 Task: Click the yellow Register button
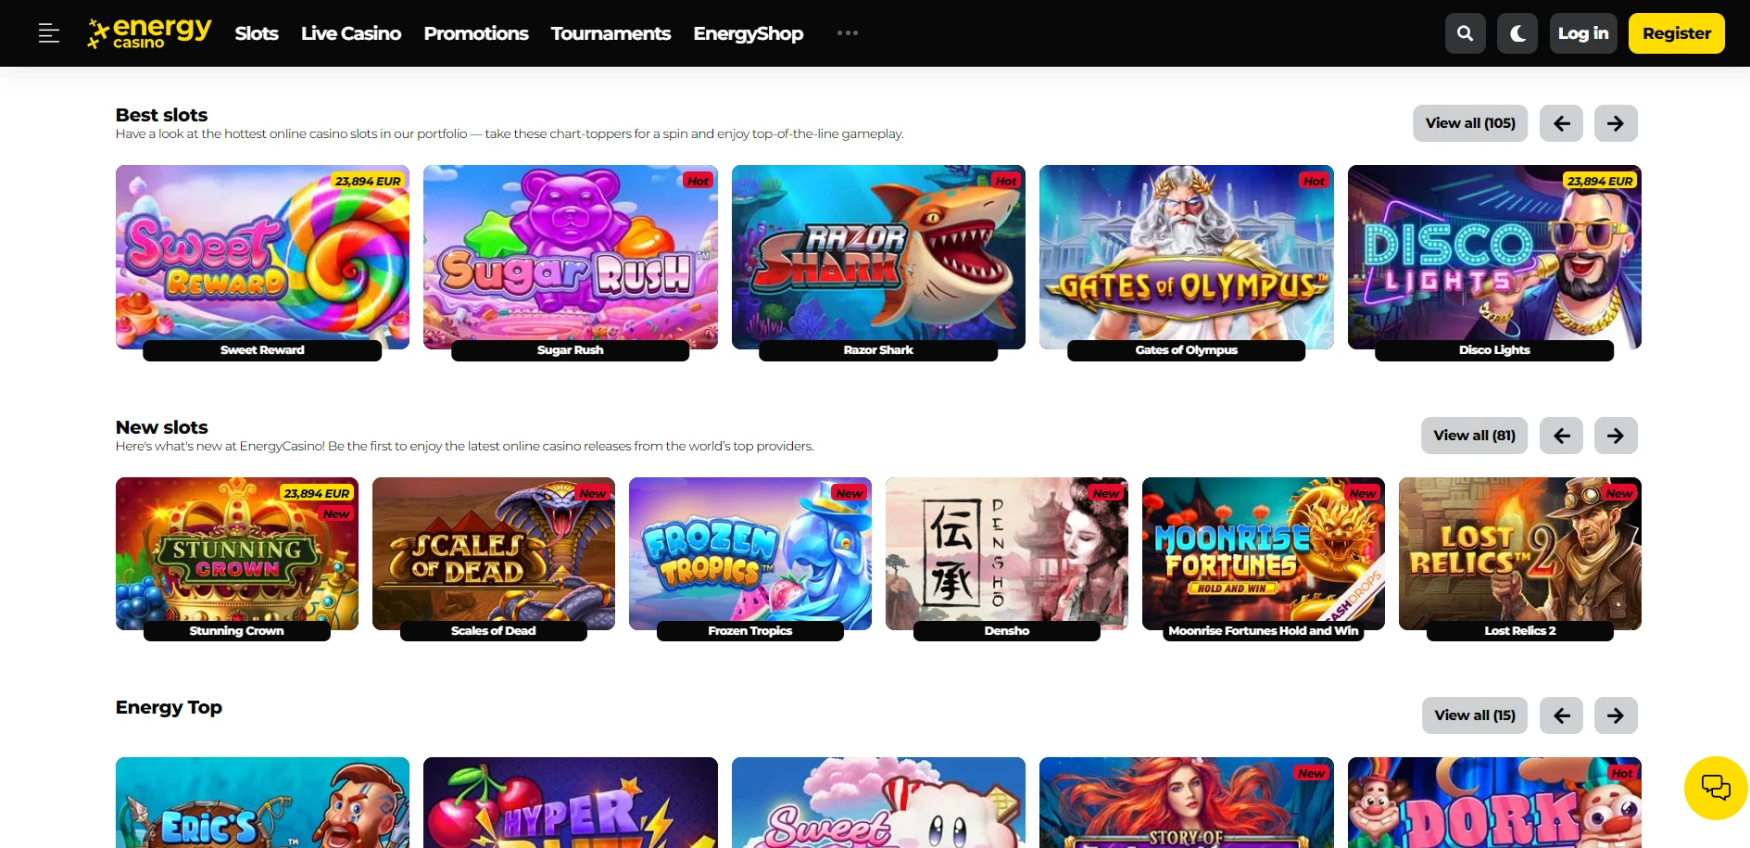click(1677, 33)
